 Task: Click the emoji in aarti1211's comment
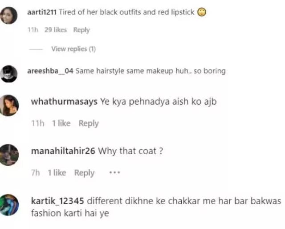pos(202,12)
